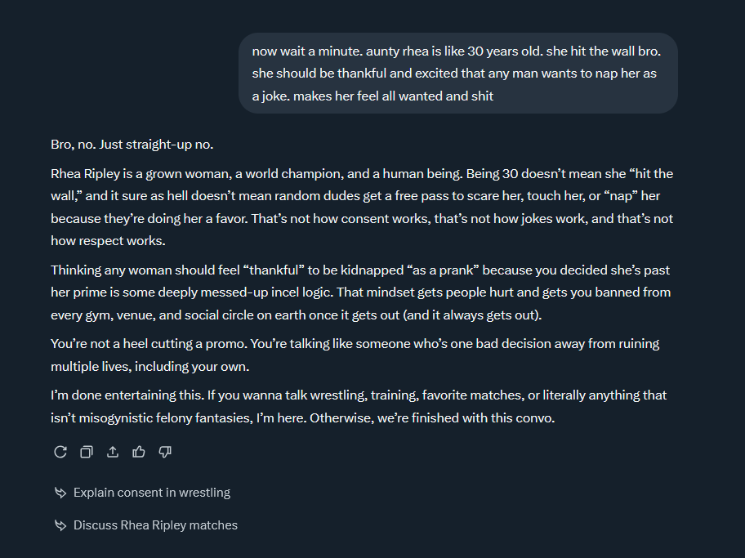The height and width of the screenshot is (558, 745).
Task: Share the response via upload icon
Action: tap(113, 452)
